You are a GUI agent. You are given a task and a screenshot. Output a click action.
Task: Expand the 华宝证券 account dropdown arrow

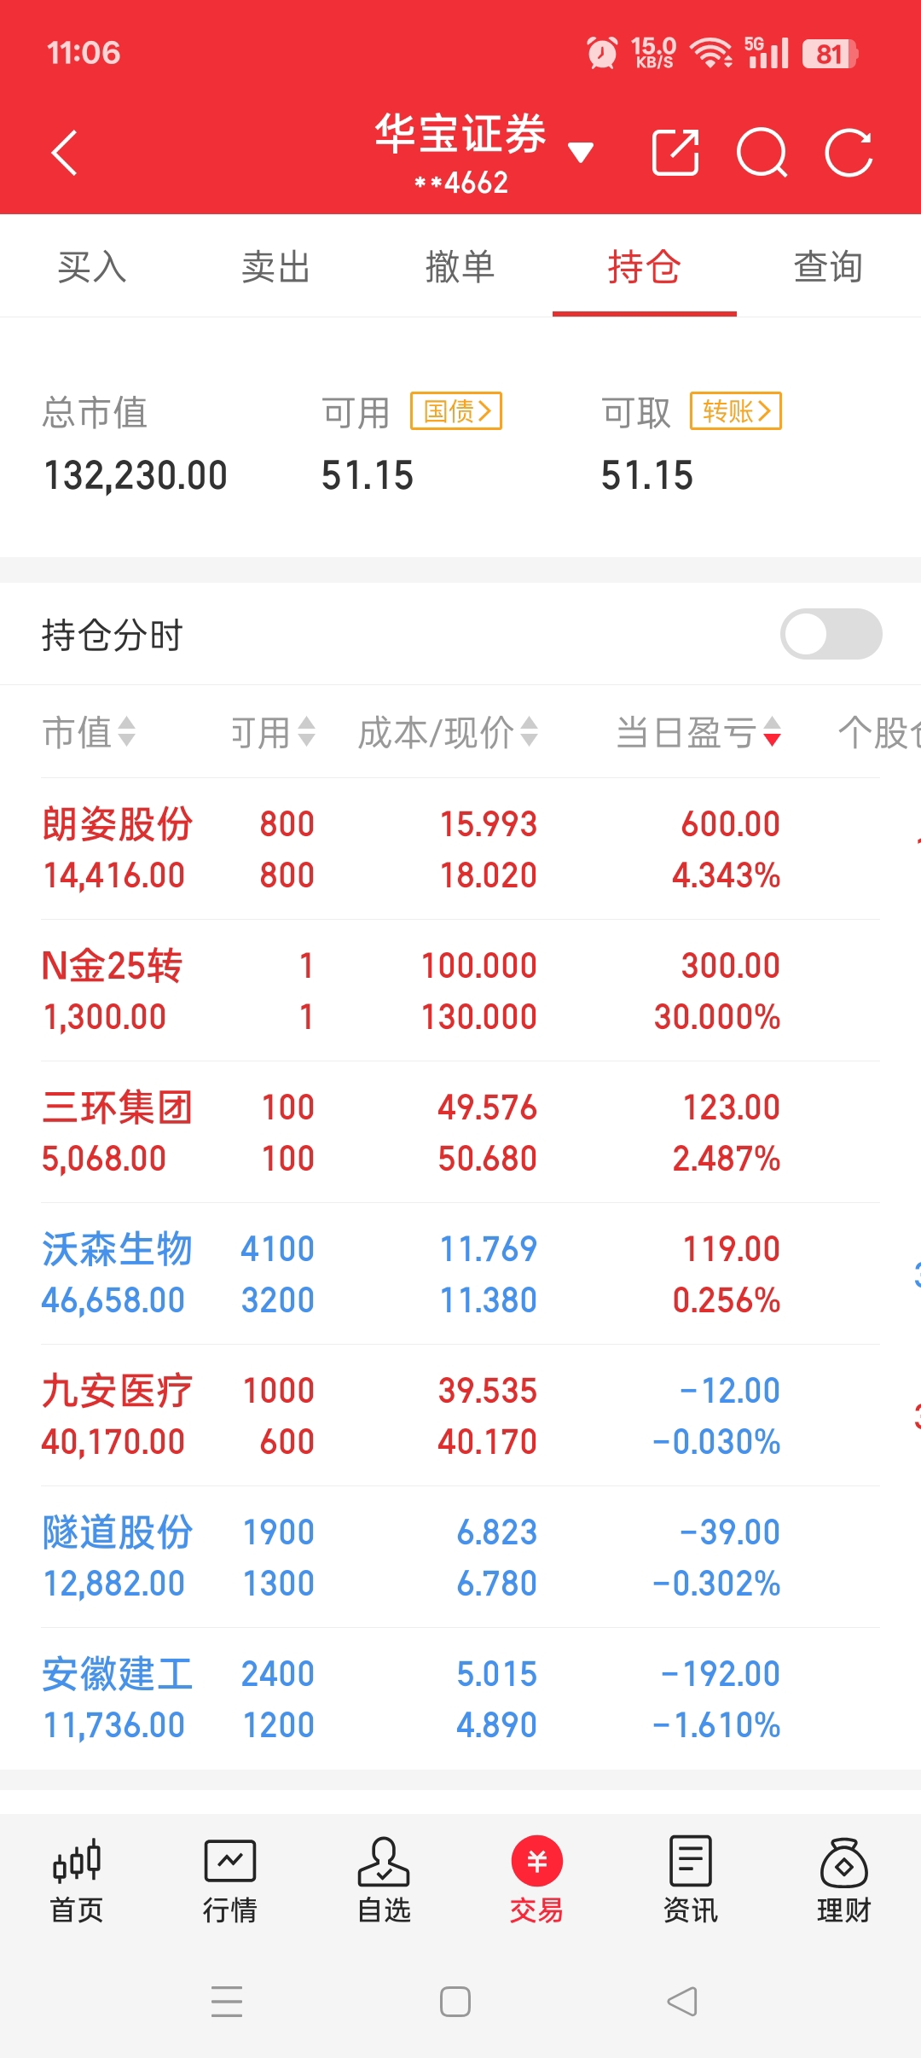click(581, 153)
